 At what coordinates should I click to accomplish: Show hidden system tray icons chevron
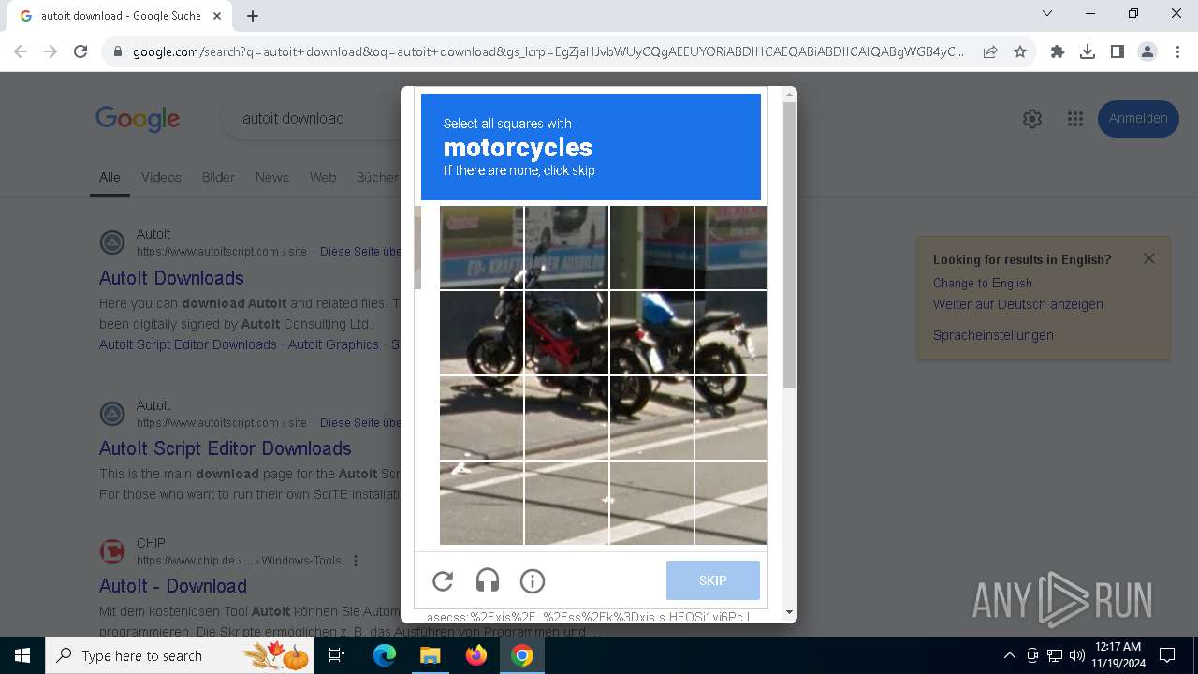(1009, 655)
